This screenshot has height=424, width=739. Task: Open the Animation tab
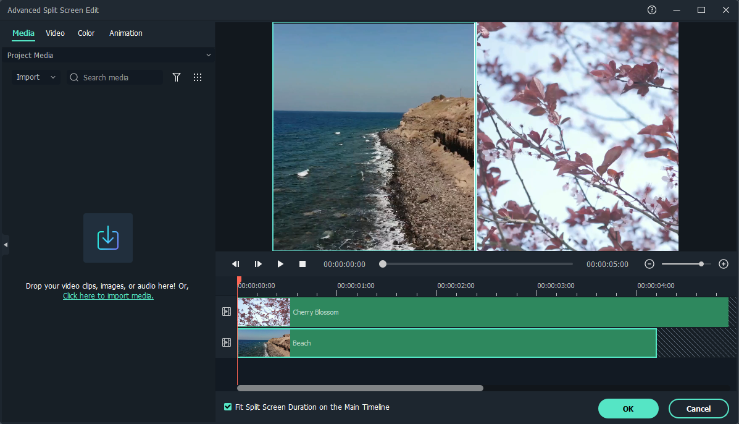tap(126, 33)
